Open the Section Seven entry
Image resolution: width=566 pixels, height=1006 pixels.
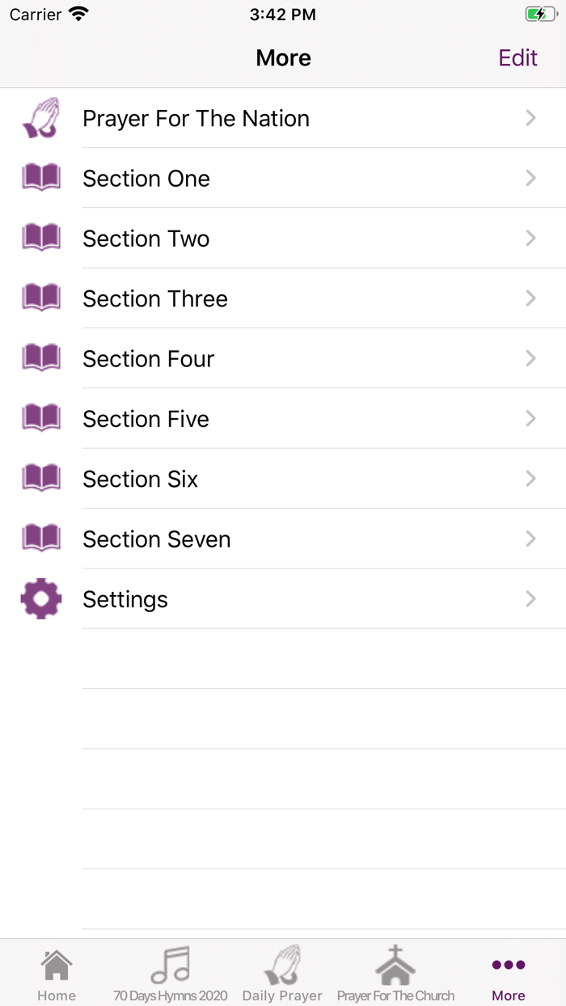pyautogui.click(x=157, y=539)
